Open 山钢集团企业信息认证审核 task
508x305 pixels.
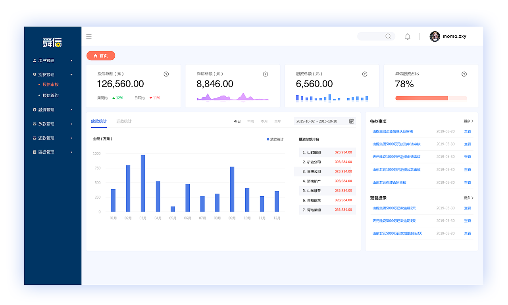point(393,131)
